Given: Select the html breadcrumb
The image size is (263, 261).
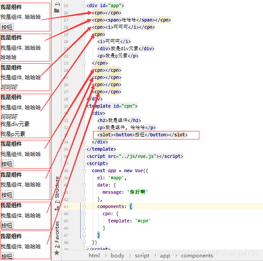Looking at the screenshot, I should pos(94,256).
